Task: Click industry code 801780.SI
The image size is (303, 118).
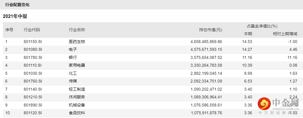Action: click(x=33, y=57)
